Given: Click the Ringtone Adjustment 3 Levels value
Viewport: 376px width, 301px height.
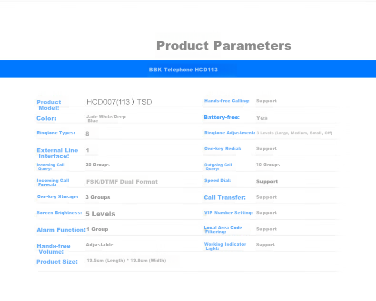Looking at the screenshot, I should point(294,133).
